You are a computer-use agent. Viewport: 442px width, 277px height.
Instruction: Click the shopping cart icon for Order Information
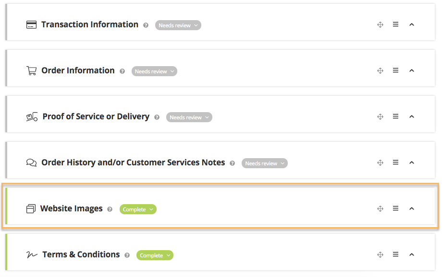(31, 71)
